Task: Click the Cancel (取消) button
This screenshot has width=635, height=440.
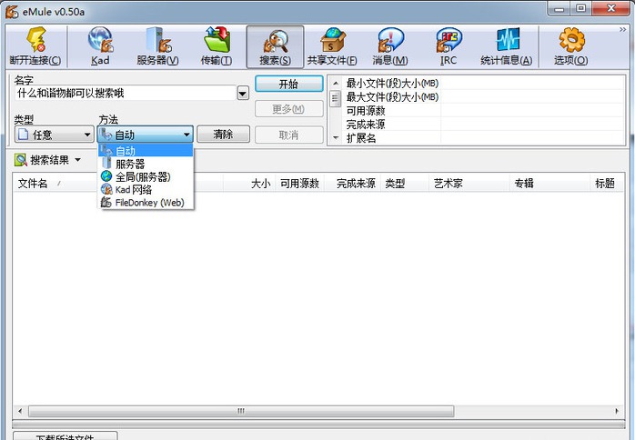Action: 288,135
